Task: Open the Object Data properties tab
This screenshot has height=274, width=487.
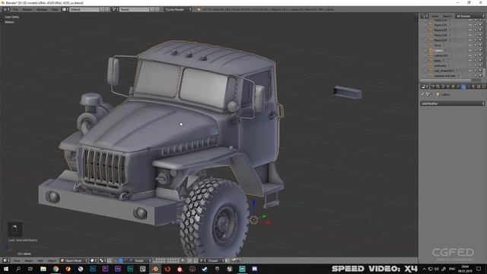Action: click(468, 87)
